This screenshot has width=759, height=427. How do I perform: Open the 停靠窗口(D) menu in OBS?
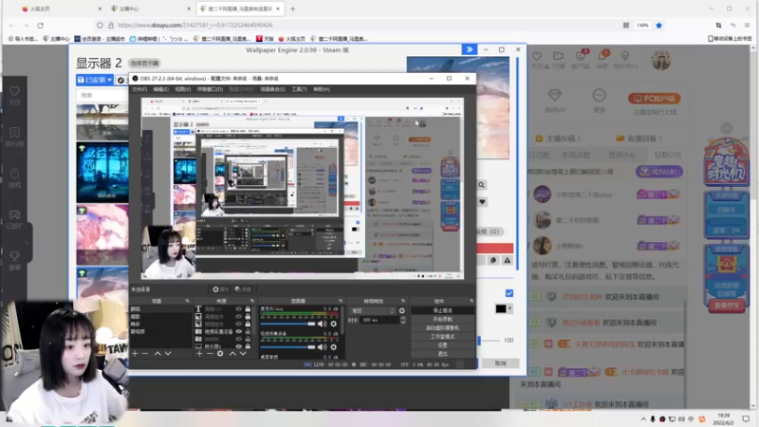(210, 89)
